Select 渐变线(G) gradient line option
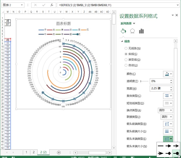 coord(132,60)
